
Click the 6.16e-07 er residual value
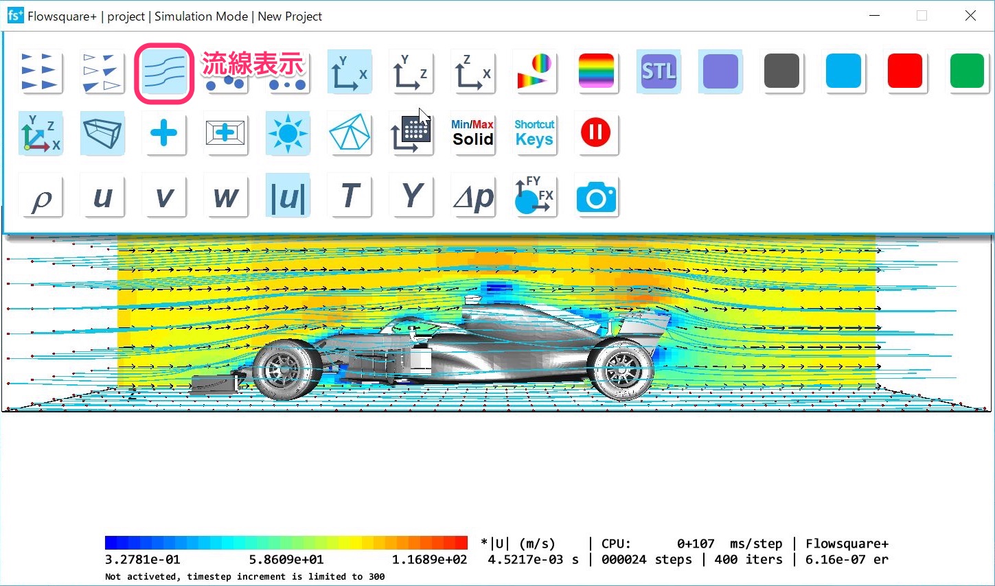click(x=847, y=560)
